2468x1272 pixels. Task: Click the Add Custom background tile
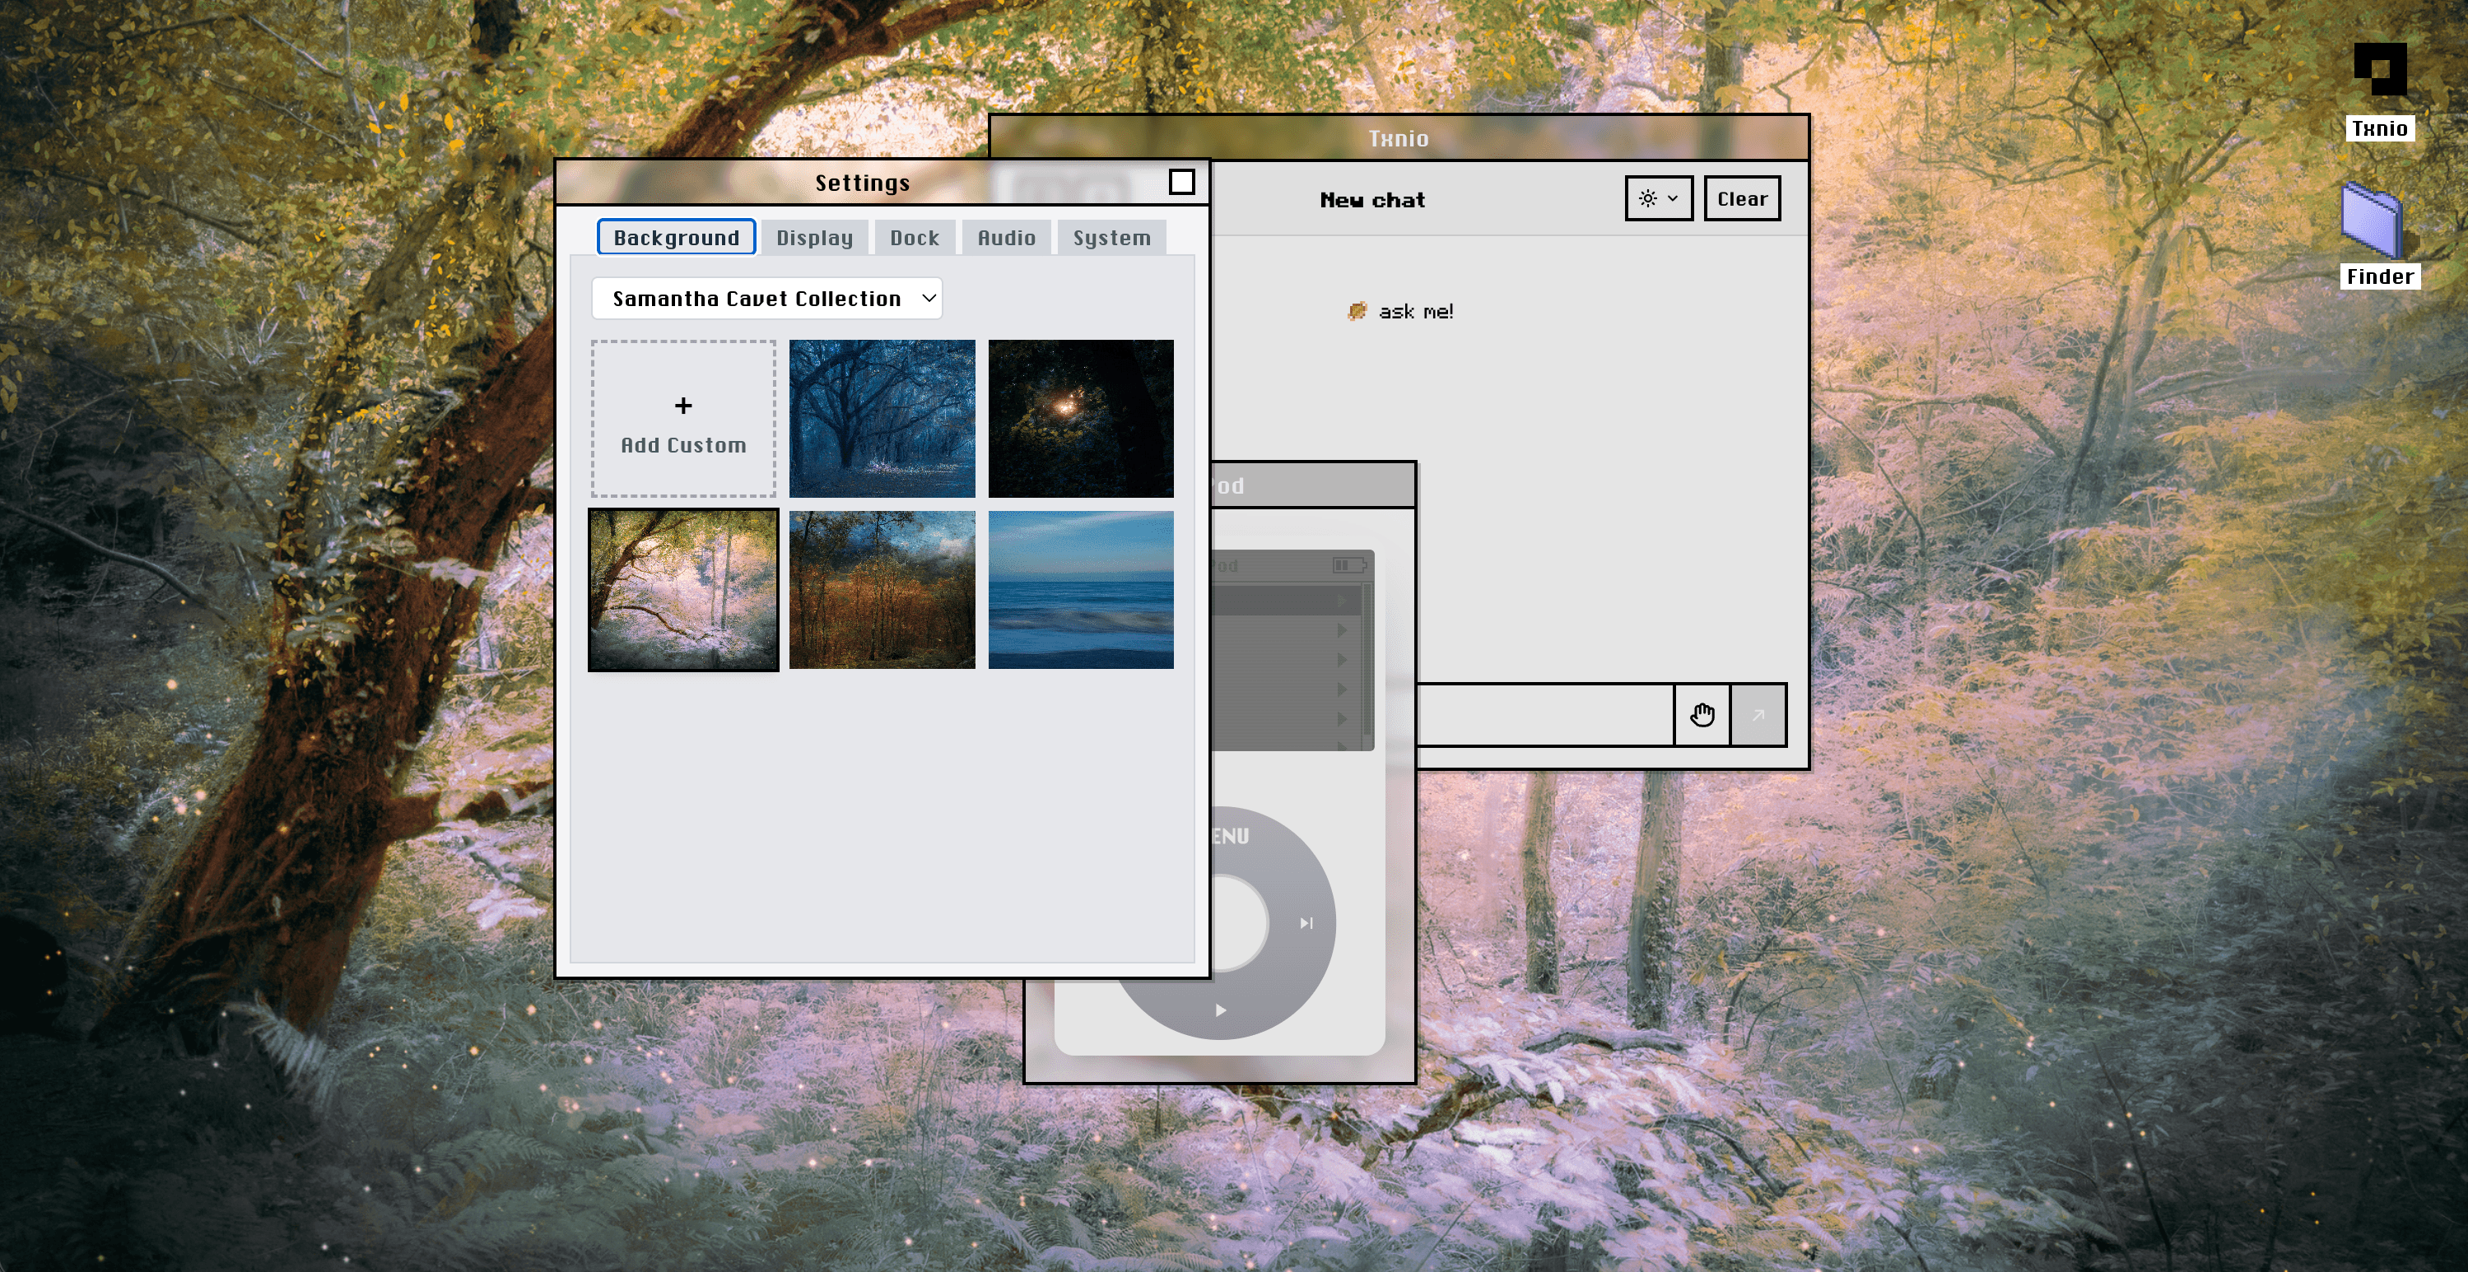(683, 419)
